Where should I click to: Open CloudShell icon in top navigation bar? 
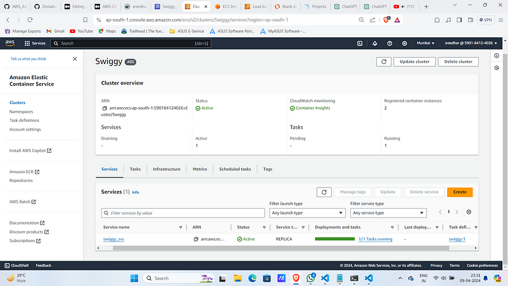(360, 43)
